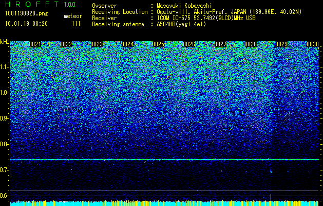Click the bright horizontal carrier line

tap(164, 160)
